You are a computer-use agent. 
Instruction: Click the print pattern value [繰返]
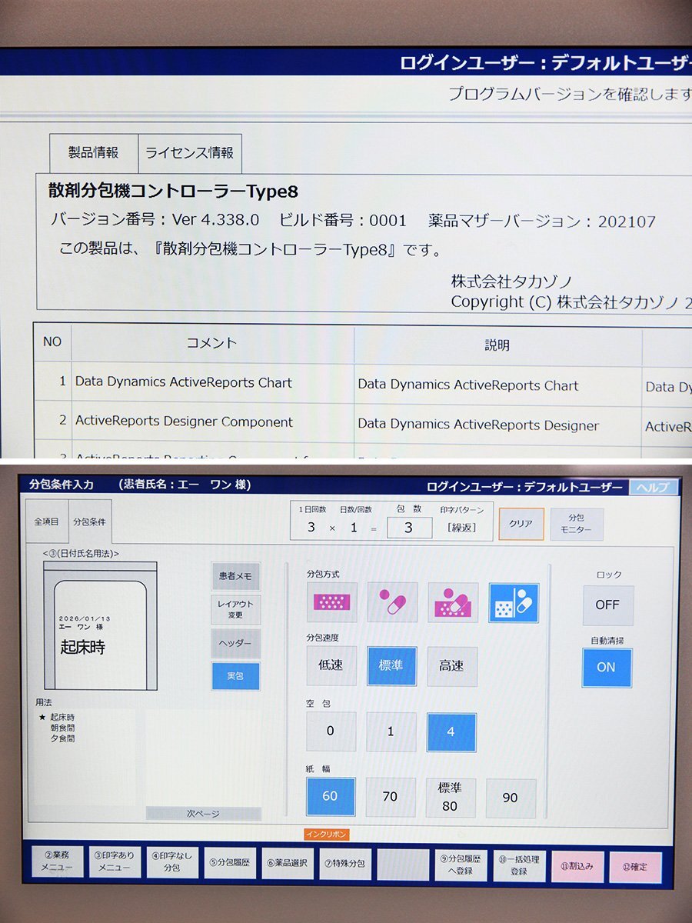click(461, 528)
